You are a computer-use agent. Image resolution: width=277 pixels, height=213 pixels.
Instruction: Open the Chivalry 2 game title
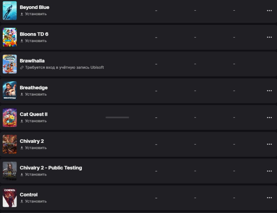32,141
